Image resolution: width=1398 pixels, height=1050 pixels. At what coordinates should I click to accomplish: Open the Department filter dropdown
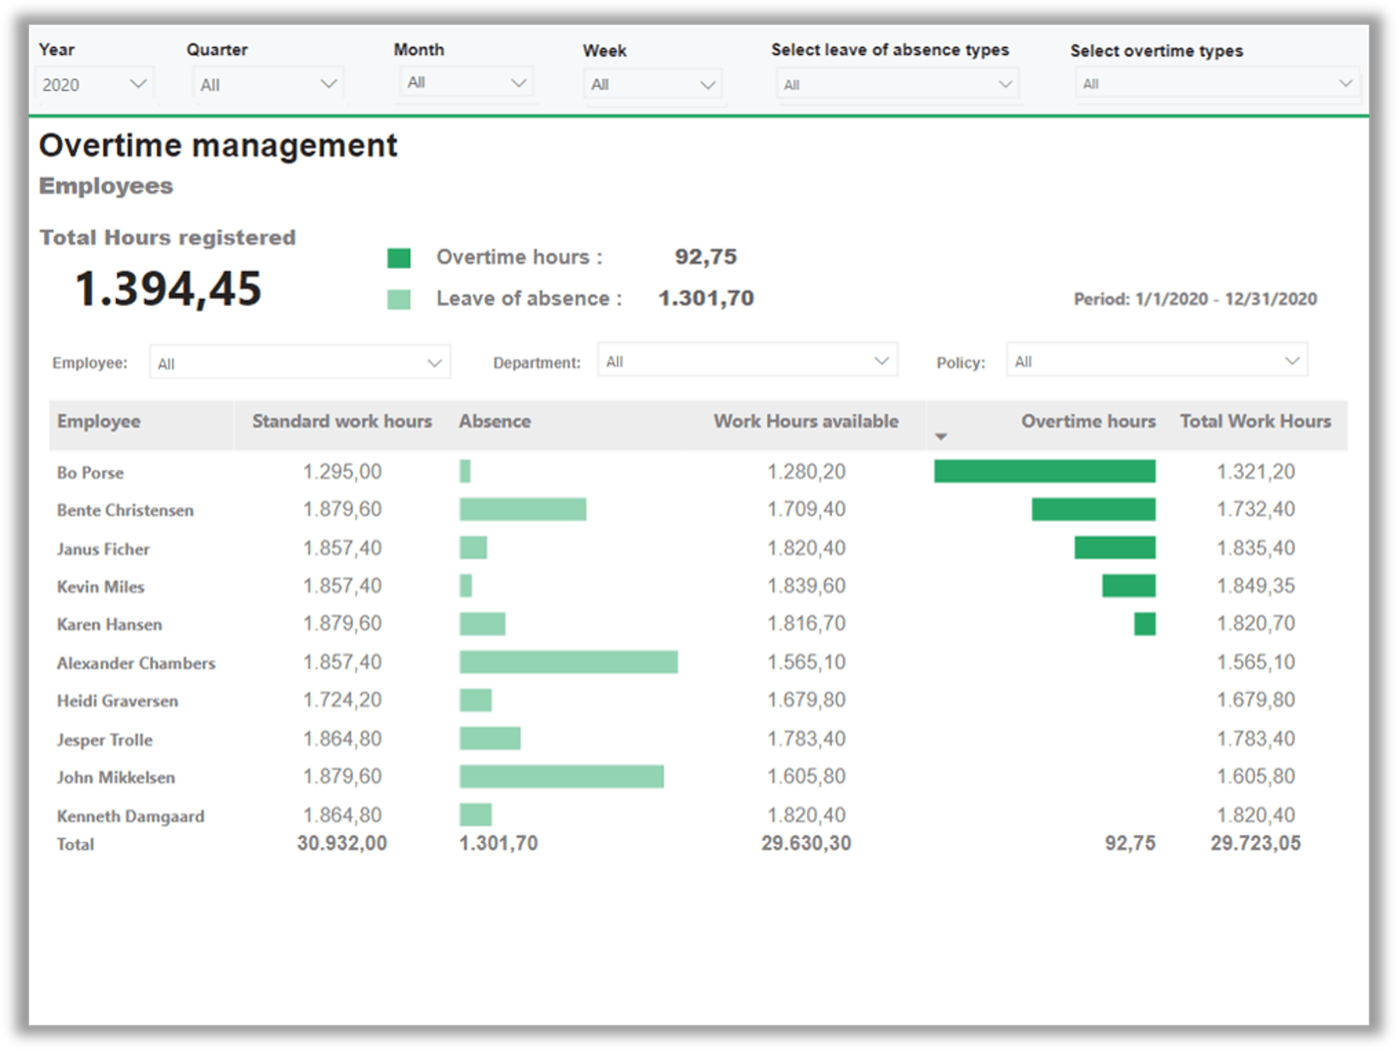(x=747, y=361)
